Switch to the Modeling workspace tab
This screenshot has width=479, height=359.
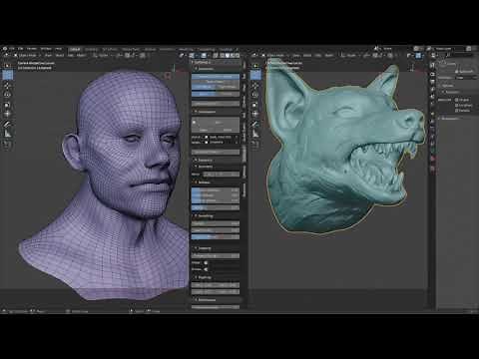click(x=91, y=49)
